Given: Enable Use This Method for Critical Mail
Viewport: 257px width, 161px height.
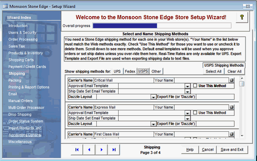Looking at the screenshot, I should click(x=195, y=86).
